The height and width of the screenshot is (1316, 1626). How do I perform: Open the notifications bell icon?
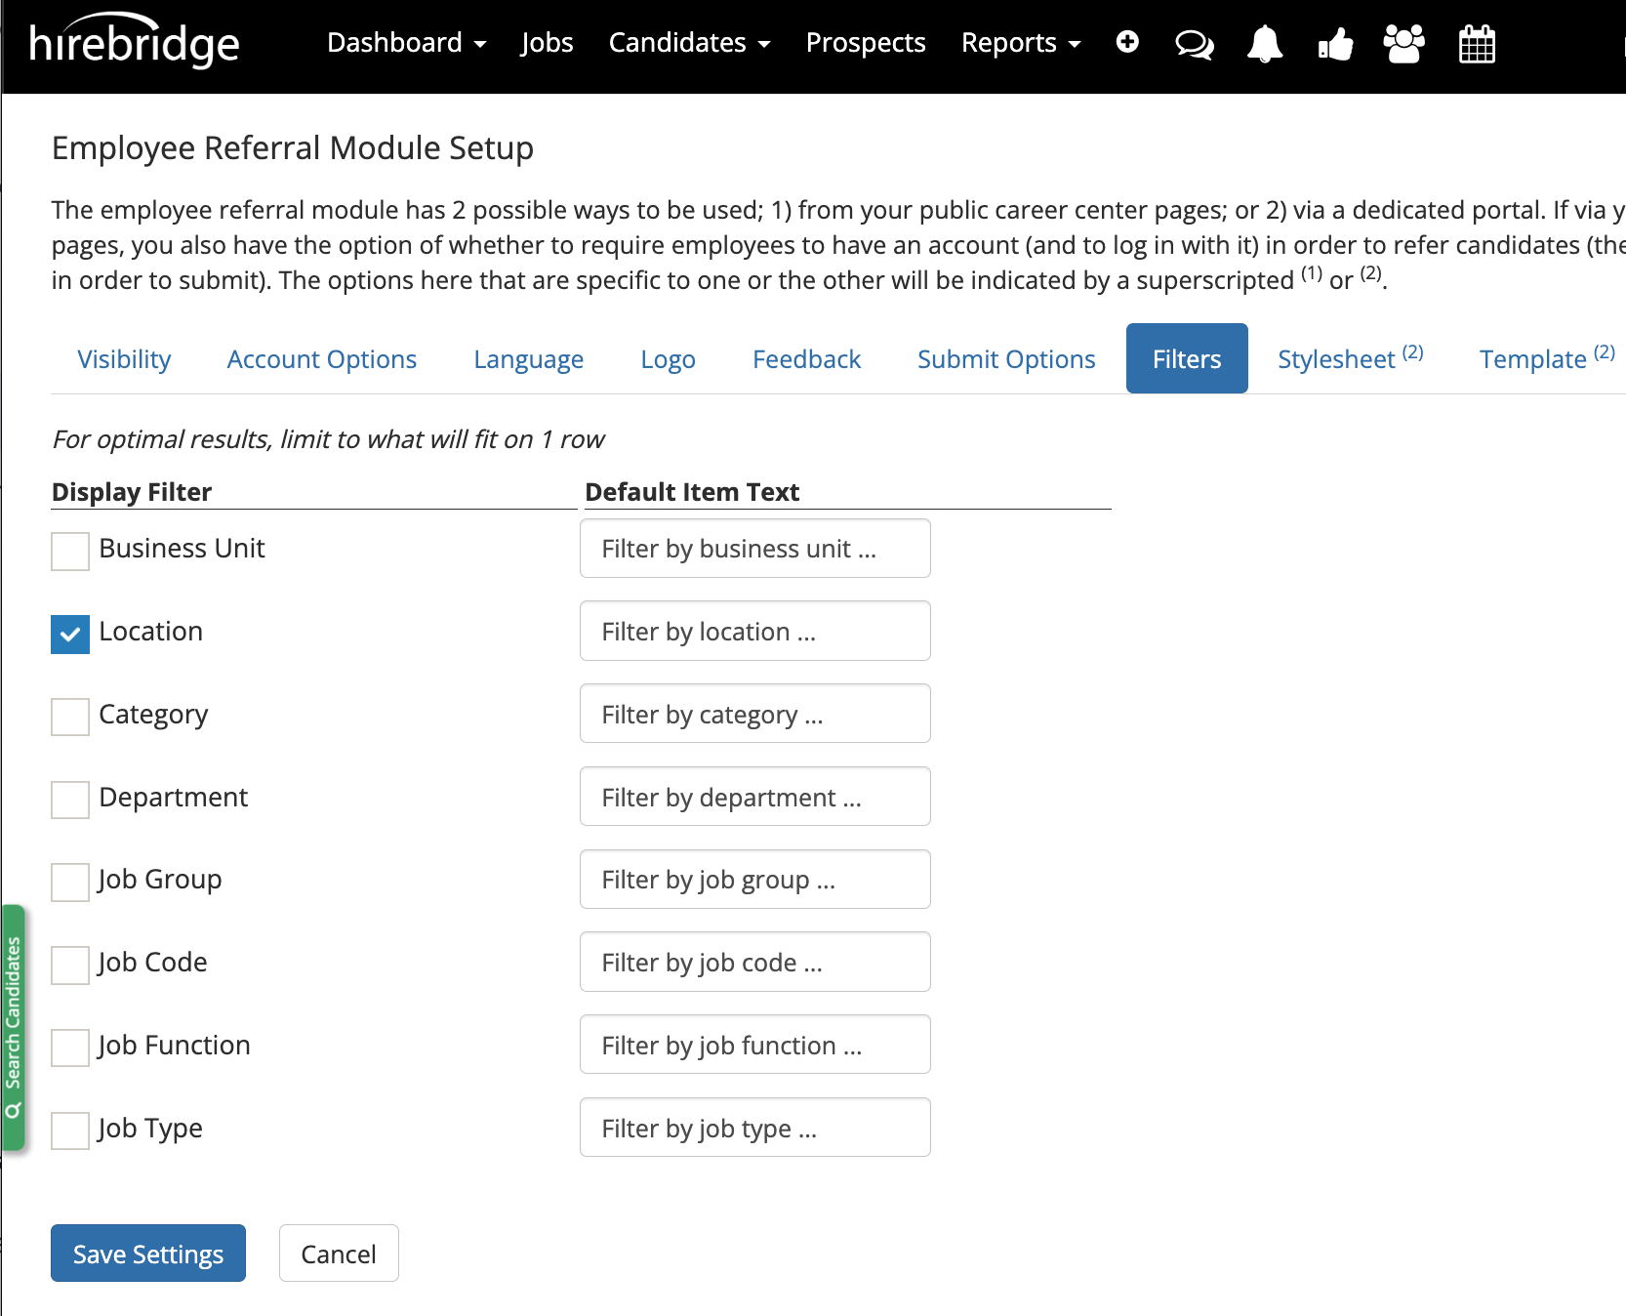[1265, 44]
